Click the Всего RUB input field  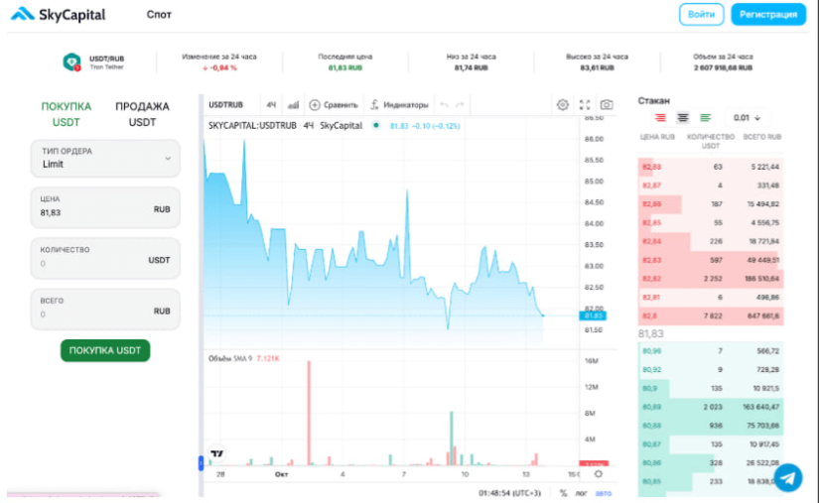pyautogui.click(x=105, y=309)
